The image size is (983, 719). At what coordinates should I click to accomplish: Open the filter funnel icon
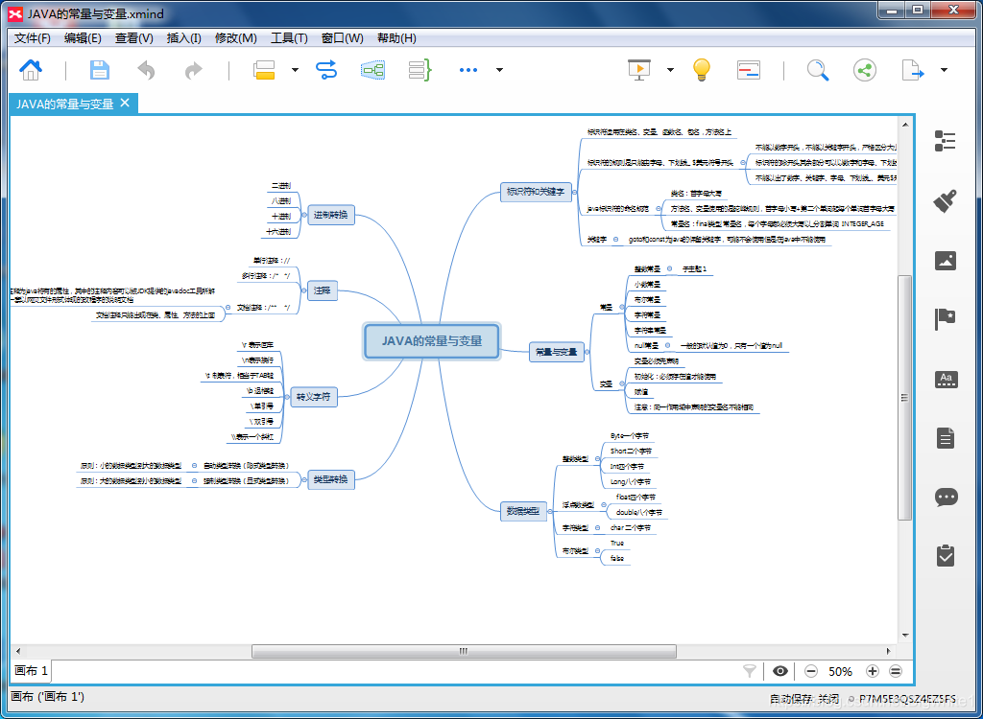pos(749,671)
